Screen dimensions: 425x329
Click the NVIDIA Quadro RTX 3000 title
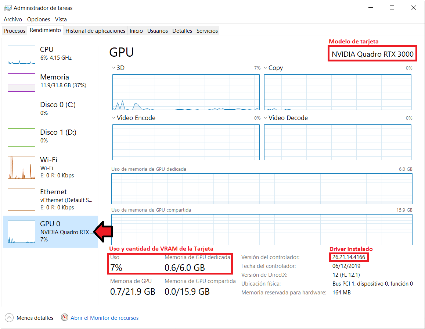click(373, 54)
